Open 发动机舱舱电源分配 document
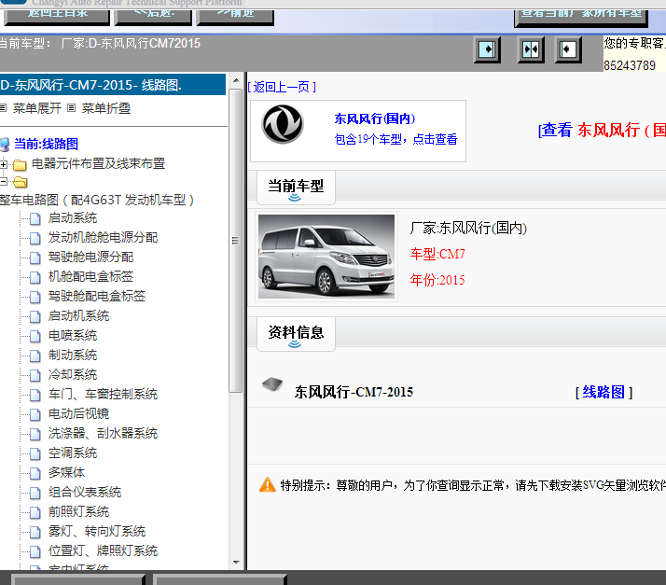Viewport: 666px width, 585px height. 103,238
